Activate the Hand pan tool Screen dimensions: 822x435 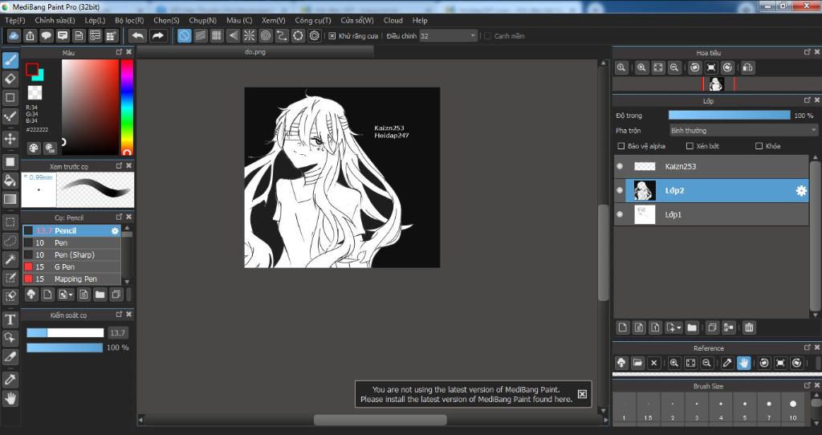click(x=10, y=398)
